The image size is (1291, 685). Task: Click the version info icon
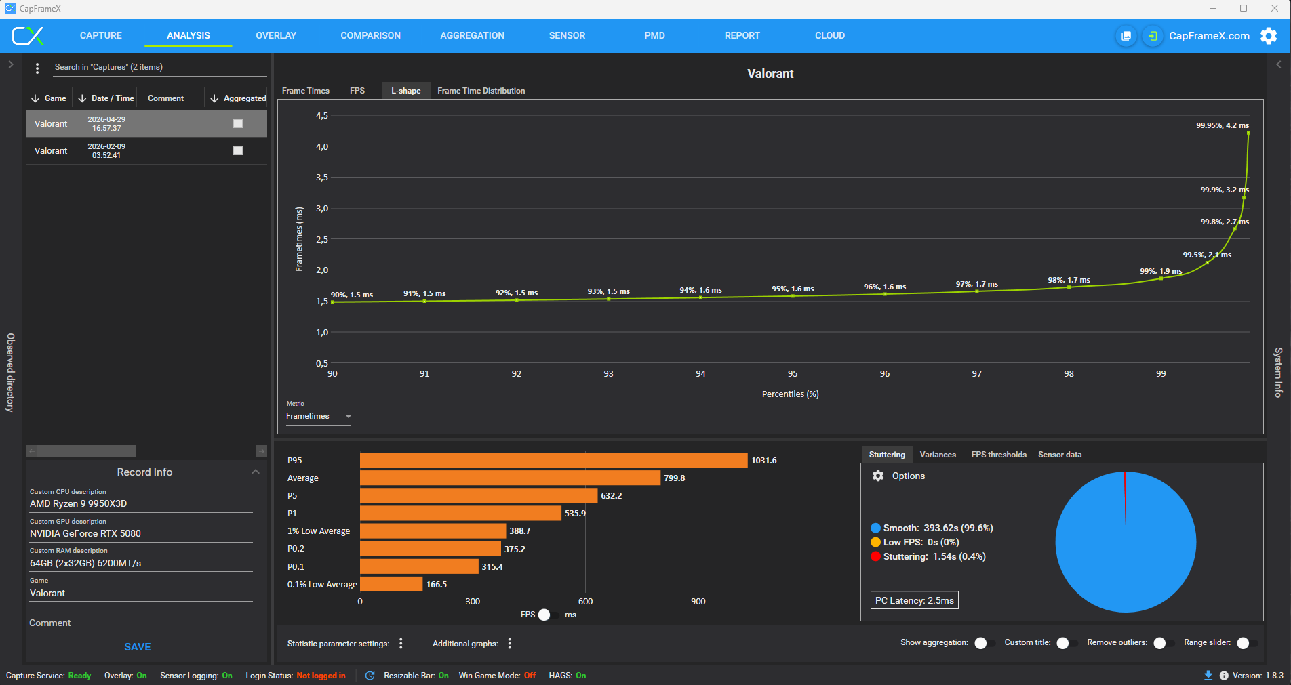pyautogui.click(x=1224, y=676)
